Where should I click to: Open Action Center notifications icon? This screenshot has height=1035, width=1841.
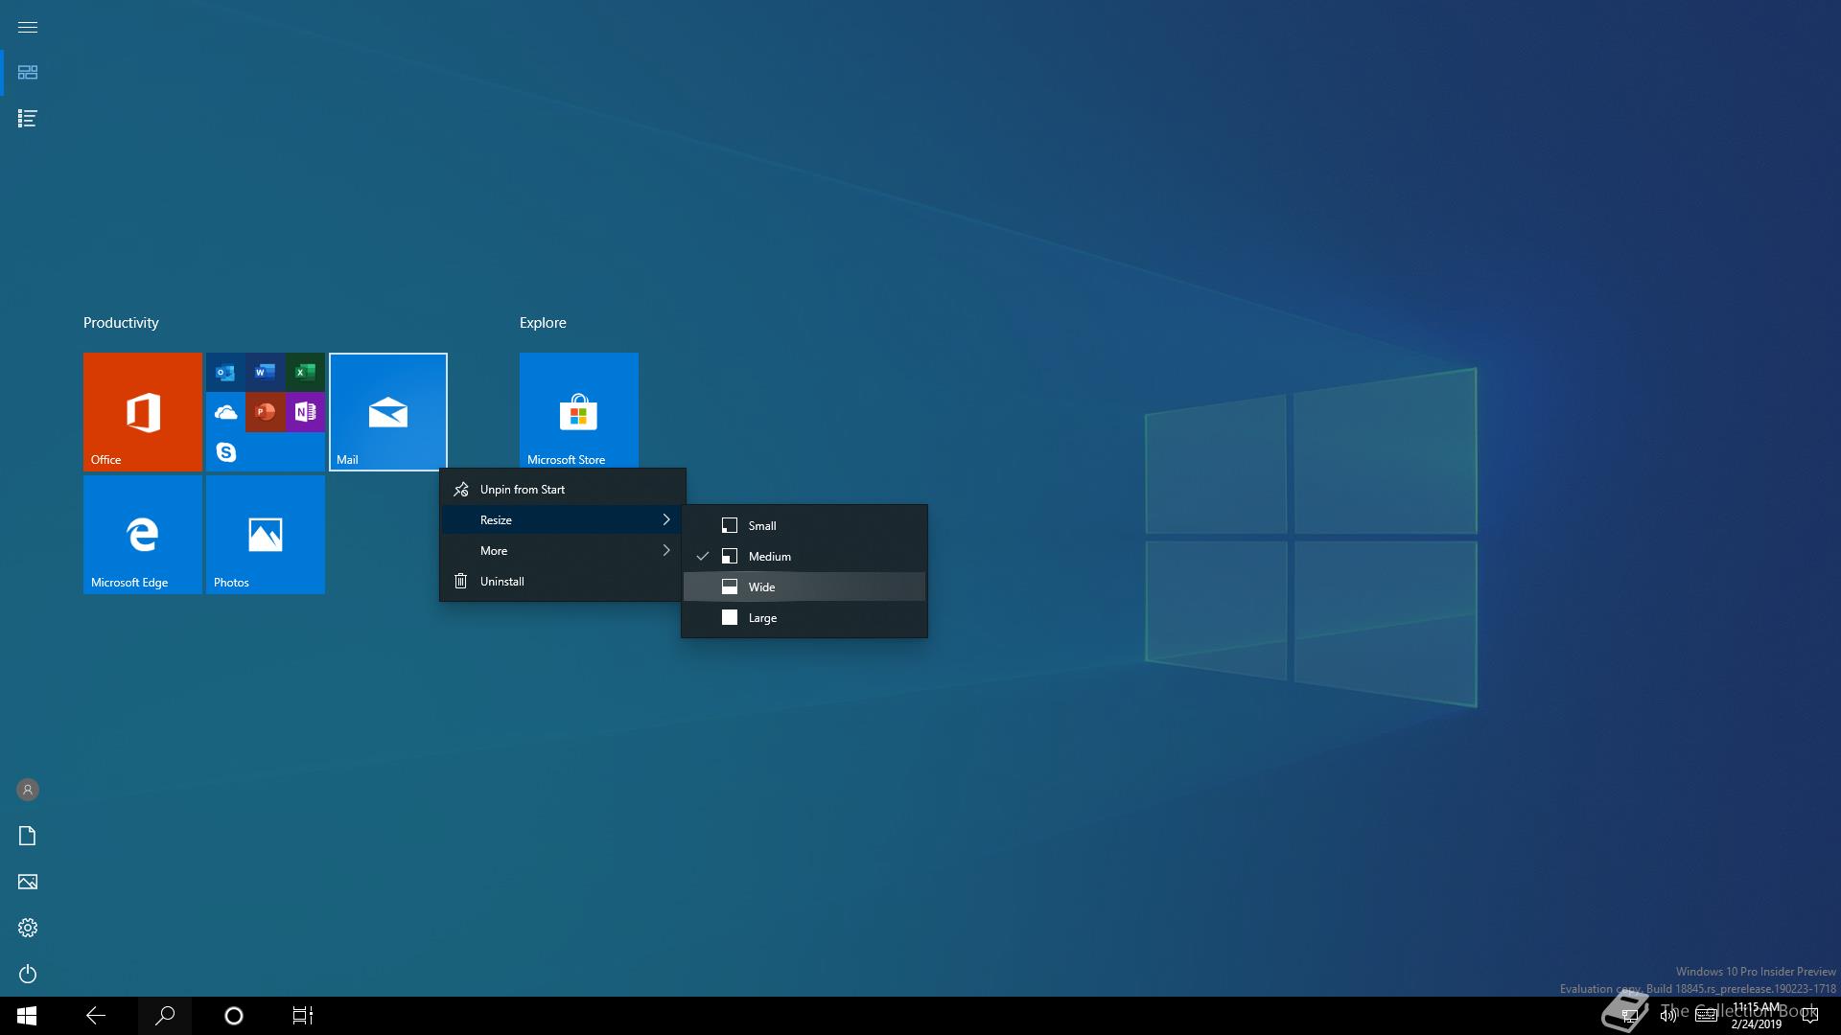point(1810,1016)
